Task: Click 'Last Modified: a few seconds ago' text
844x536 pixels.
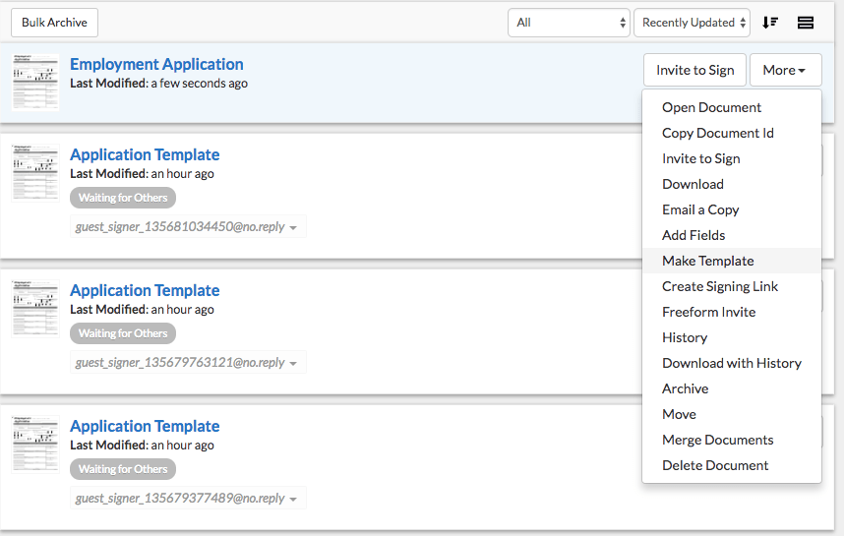Action: [158, 84]
